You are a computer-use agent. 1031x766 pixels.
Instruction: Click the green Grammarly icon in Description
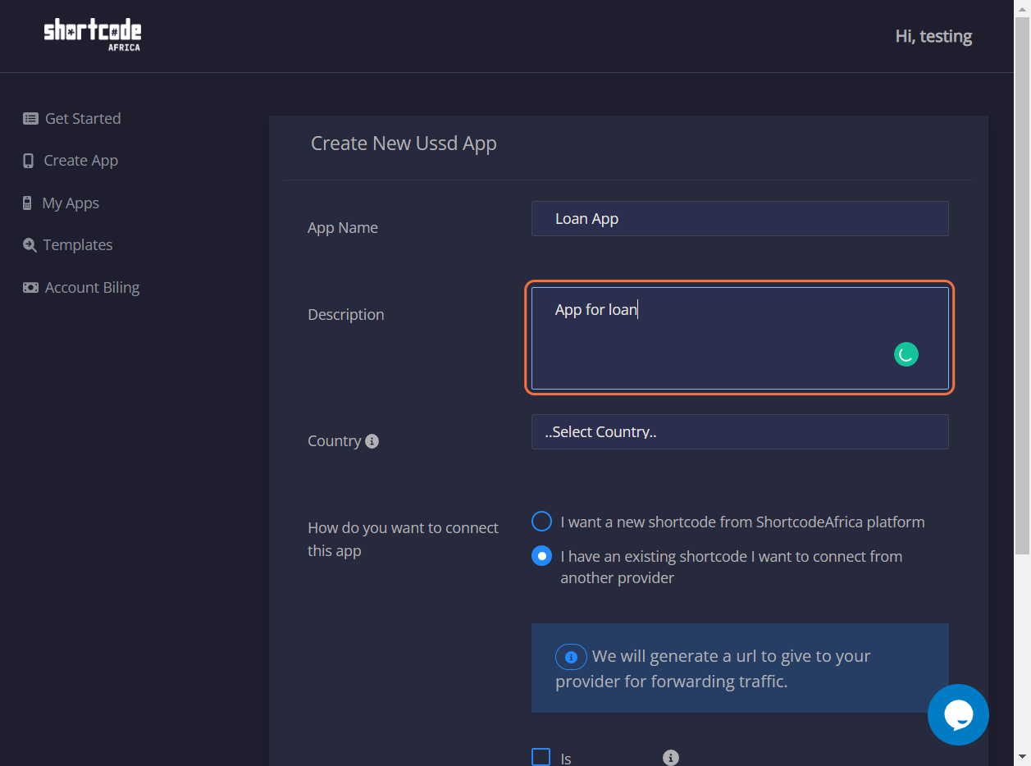[x=906, y=354]
